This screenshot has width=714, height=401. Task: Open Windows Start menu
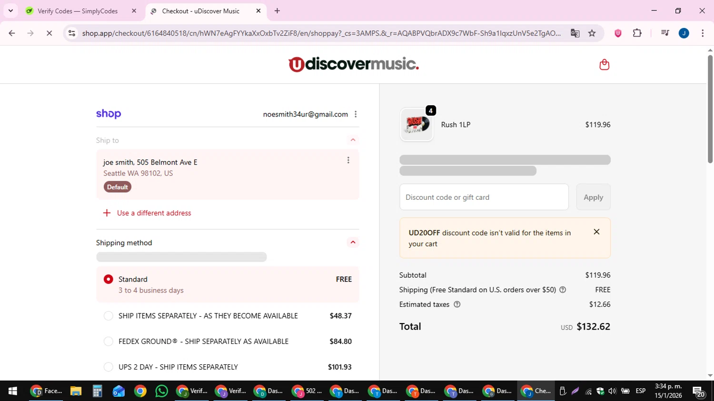(x=13, y=391)
